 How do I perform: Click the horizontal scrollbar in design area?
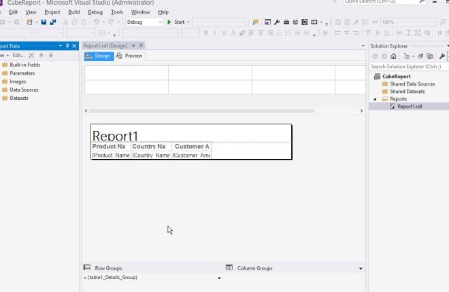(223, 111)
